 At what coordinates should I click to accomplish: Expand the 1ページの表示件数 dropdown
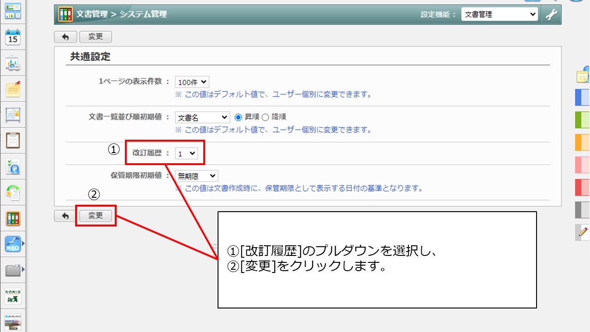pos(192,83)
